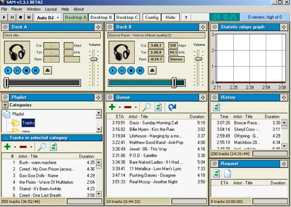Skip to next track on Deck B
Viewport: 291px width, 207px height.
[x=140, y=70]
